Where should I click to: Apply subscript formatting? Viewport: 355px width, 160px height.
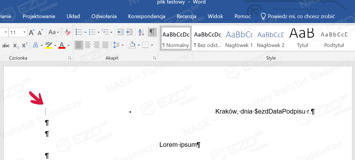tap(16, 45)
